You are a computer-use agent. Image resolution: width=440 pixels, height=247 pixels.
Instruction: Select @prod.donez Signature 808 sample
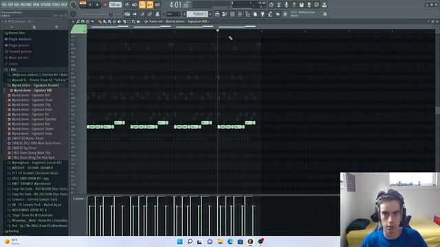(32, 90)
